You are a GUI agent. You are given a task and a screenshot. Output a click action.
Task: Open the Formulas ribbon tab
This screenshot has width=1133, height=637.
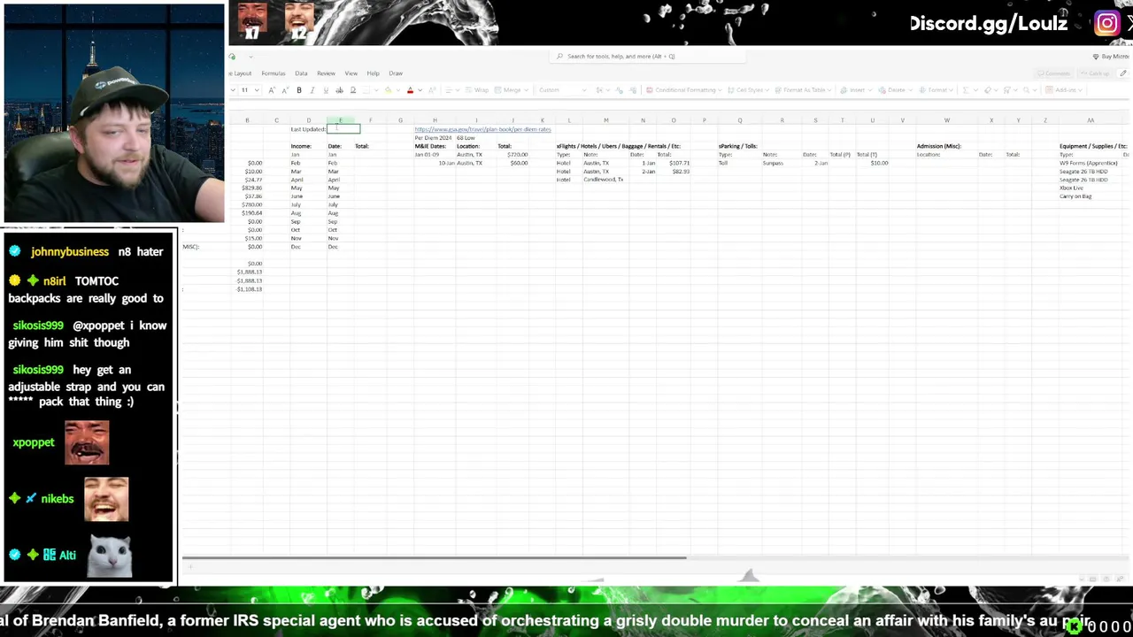pyautogui.click(x=273, y=73)
